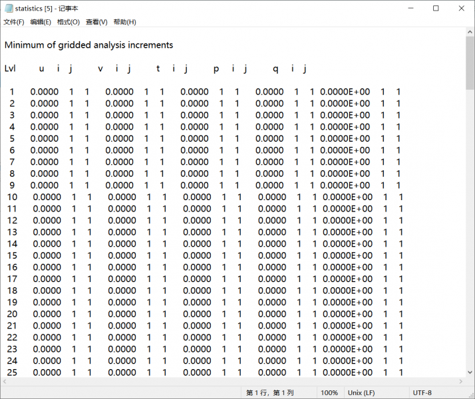Click the vertical scrollbar up arrow
The image size is (475, 399).
click(x=470, y=33)
